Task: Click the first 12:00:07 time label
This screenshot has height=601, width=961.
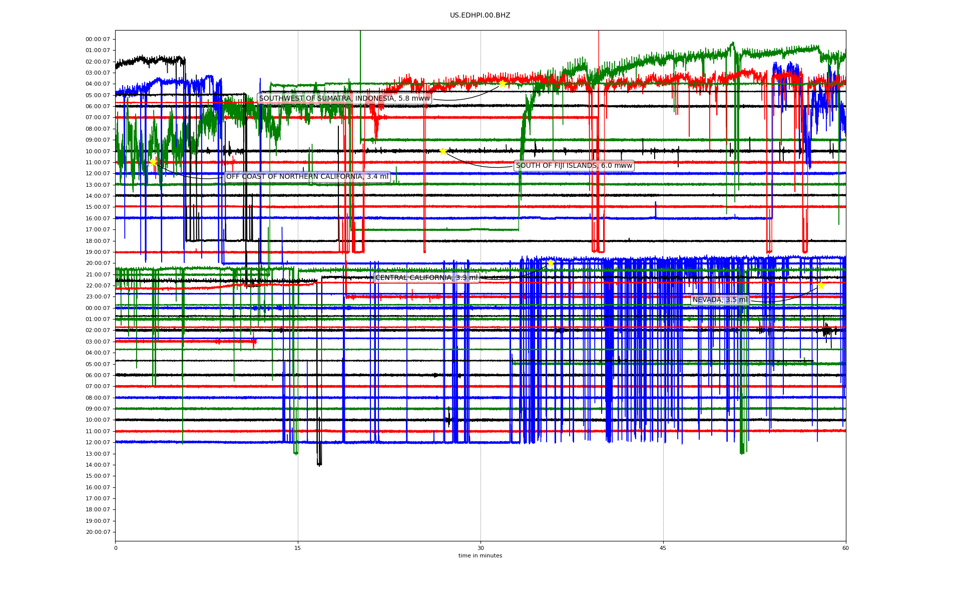Action: (98, 174)
